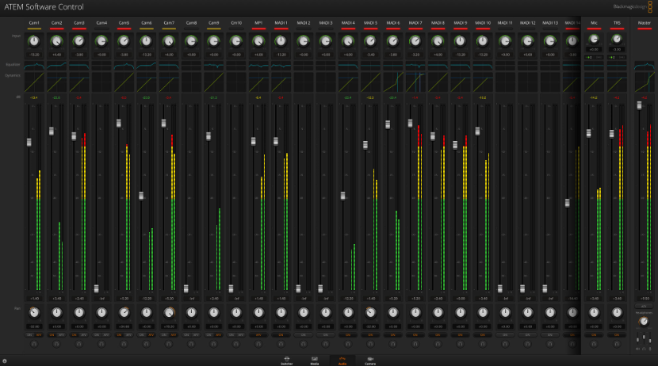Solo MADI 11 using headphone icon

(505, 344)
